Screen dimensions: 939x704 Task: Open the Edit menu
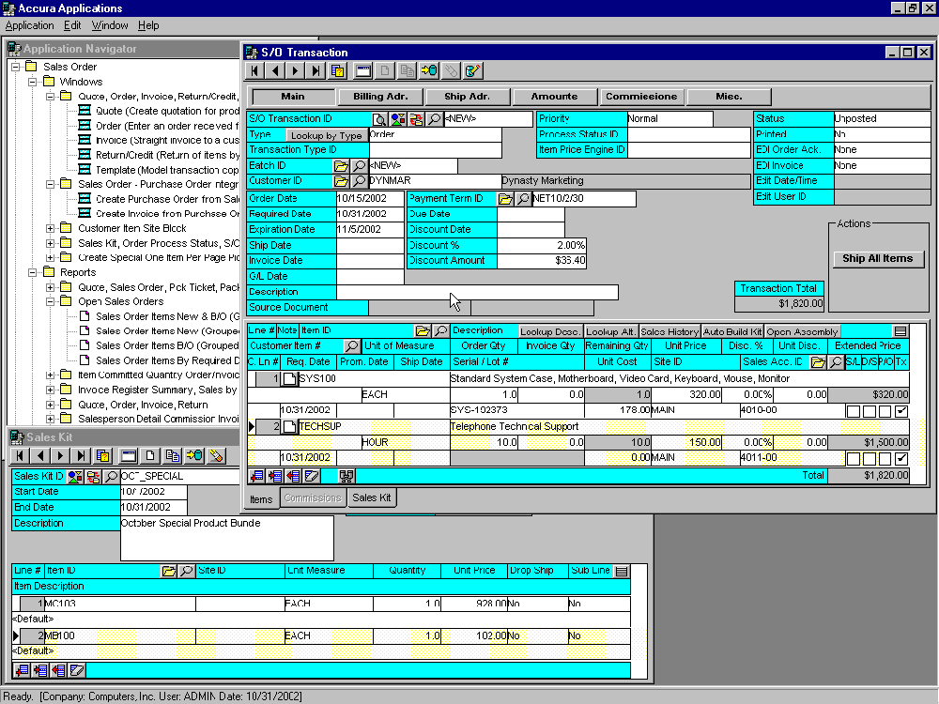pos(72,25)
